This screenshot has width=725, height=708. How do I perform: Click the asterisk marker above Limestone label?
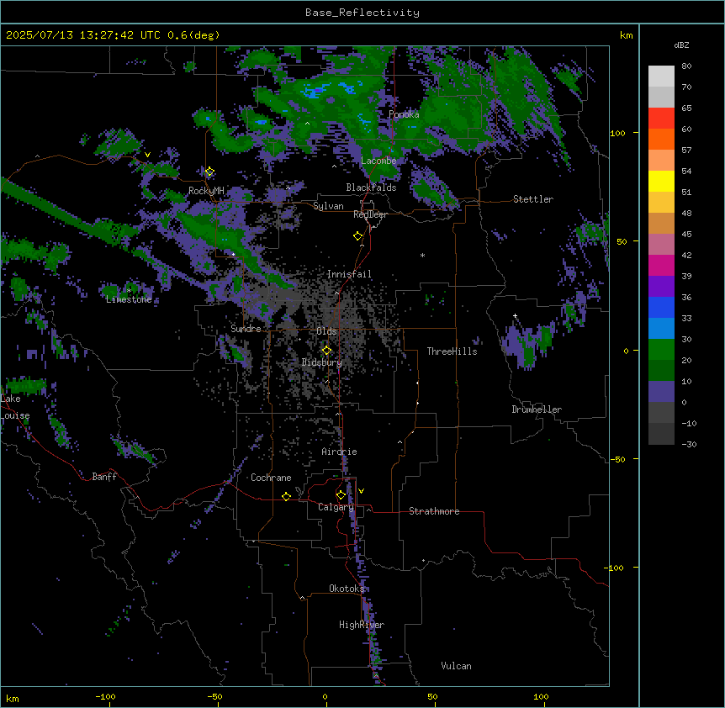click(x=129, y=291)
